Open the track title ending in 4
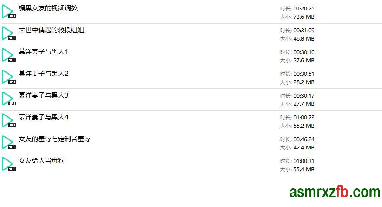 44,117
